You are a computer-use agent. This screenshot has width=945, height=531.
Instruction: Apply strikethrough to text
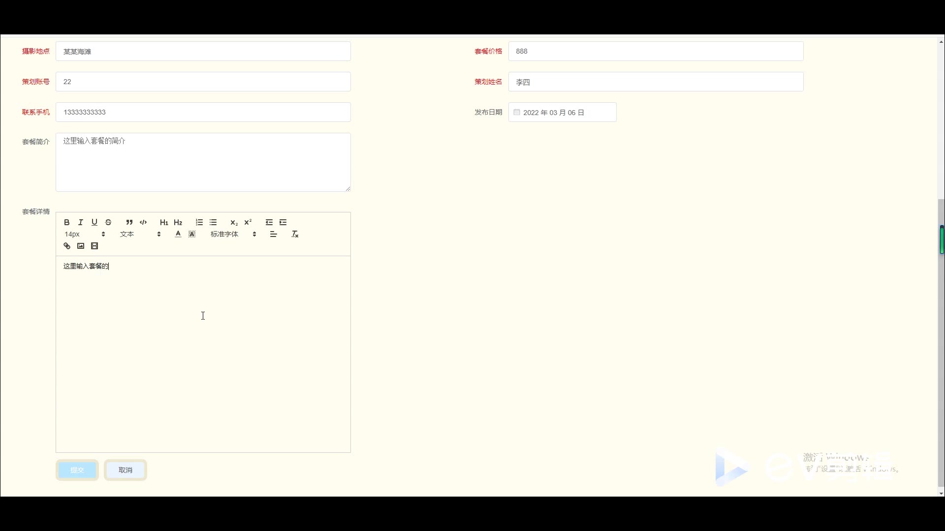[108, 222]
